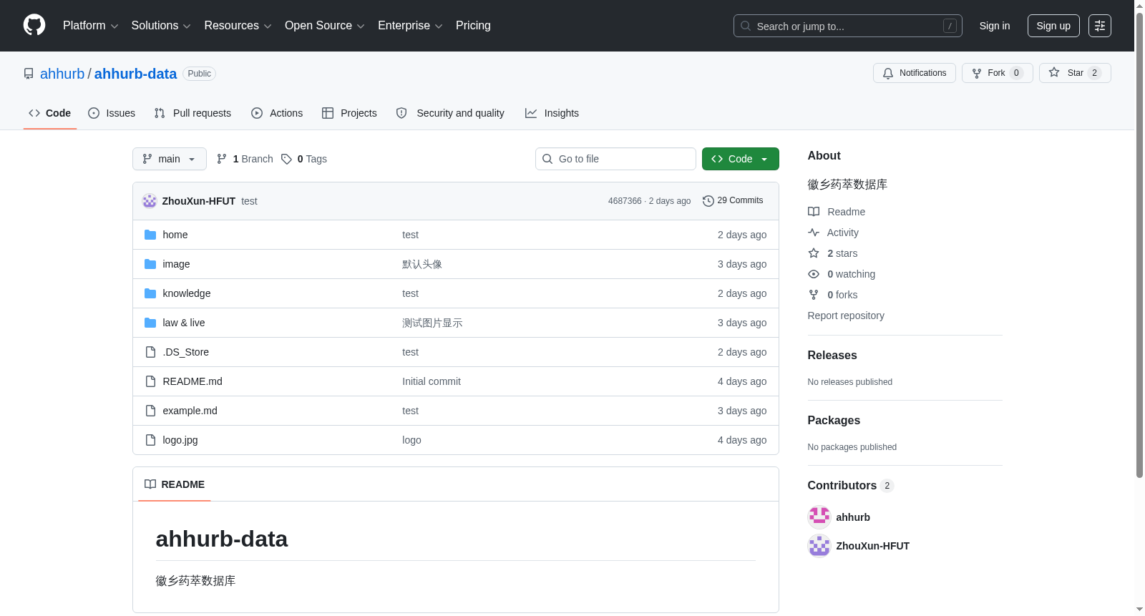Click the Sign up button

pos(1053,26)
